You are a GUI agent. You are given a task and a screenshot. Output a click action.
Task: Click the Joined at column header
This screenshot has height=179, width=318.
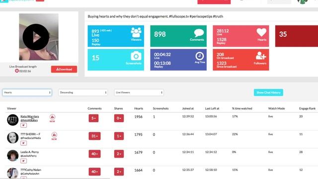[188, 108]
